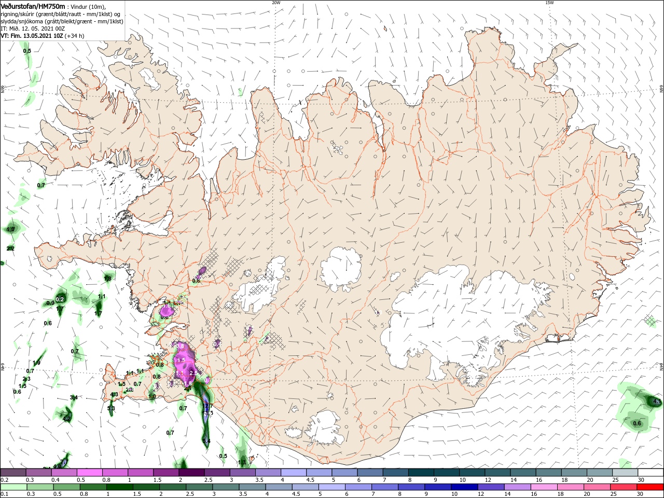Click the deep blue 10 swatch, bottom legend row

(465, 487)
